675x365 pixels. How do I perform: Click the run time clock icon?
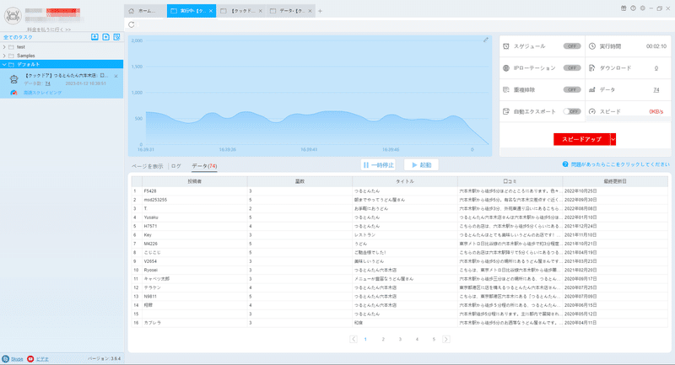[592, 46]
